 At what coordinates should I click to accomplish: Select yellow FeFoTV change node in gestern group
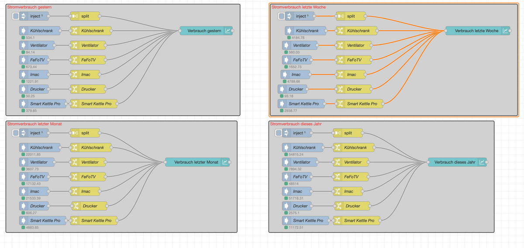88,60
